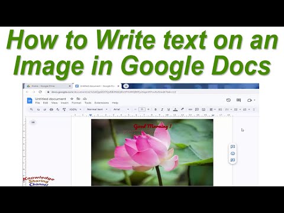284x213 pixels.
Task: Click the emoji reaction side button
Action: 233,153
